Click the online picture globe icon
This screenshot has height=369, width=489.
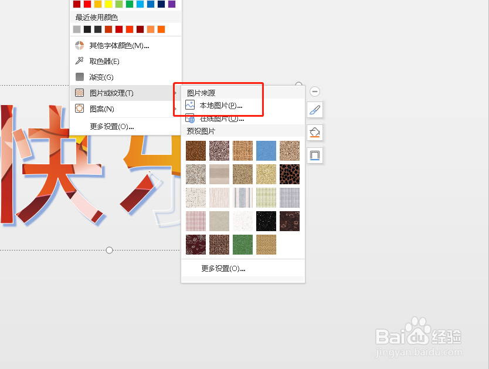[190, 119]
